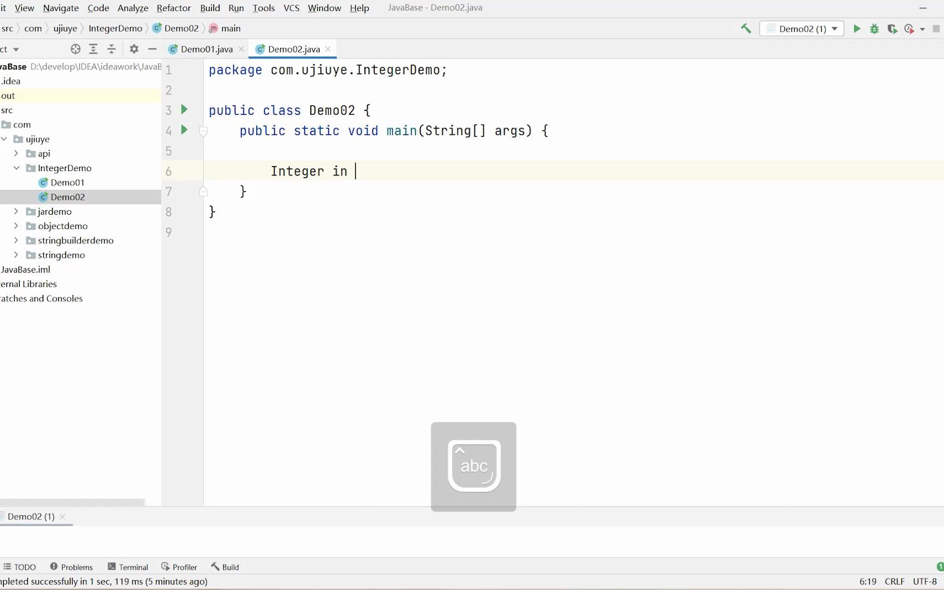Click the Demo02 class breadcrumb

point(176,28)
